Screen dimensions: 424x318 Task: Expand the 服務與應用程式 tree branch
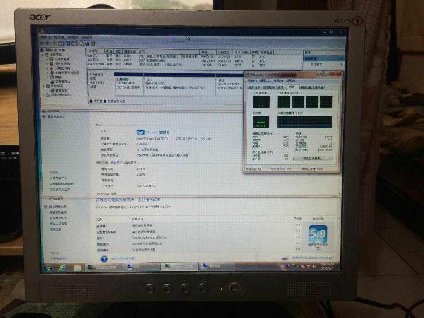tap(44, 95)
